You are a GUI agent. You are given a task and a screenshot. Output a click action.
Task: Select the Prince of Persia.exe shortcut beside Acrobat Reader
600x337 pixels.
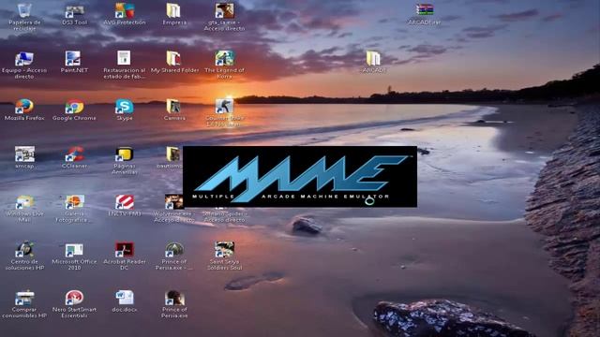click(x=174, y=250)
